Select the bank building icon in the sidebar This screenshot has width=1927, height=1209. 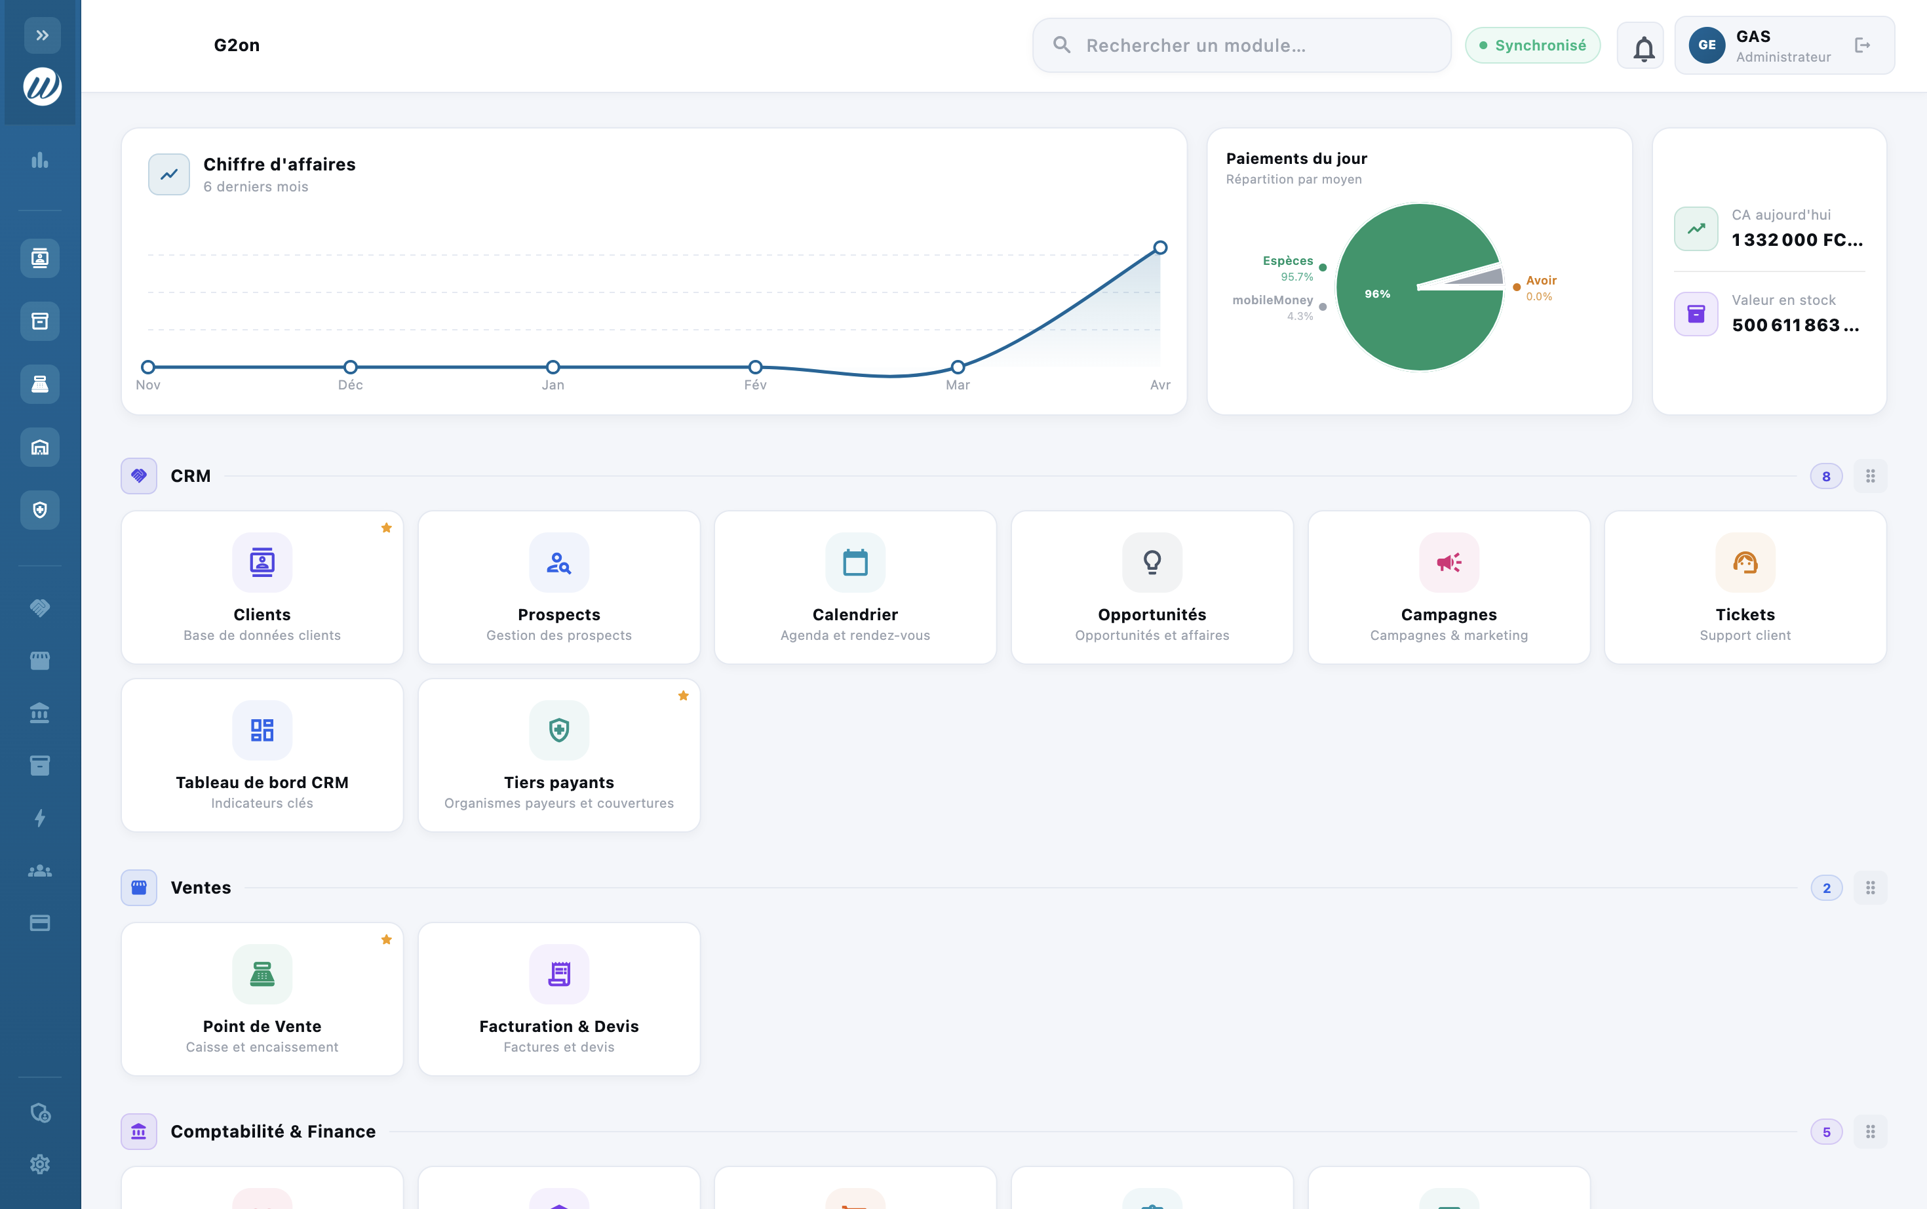pos(40,713)
